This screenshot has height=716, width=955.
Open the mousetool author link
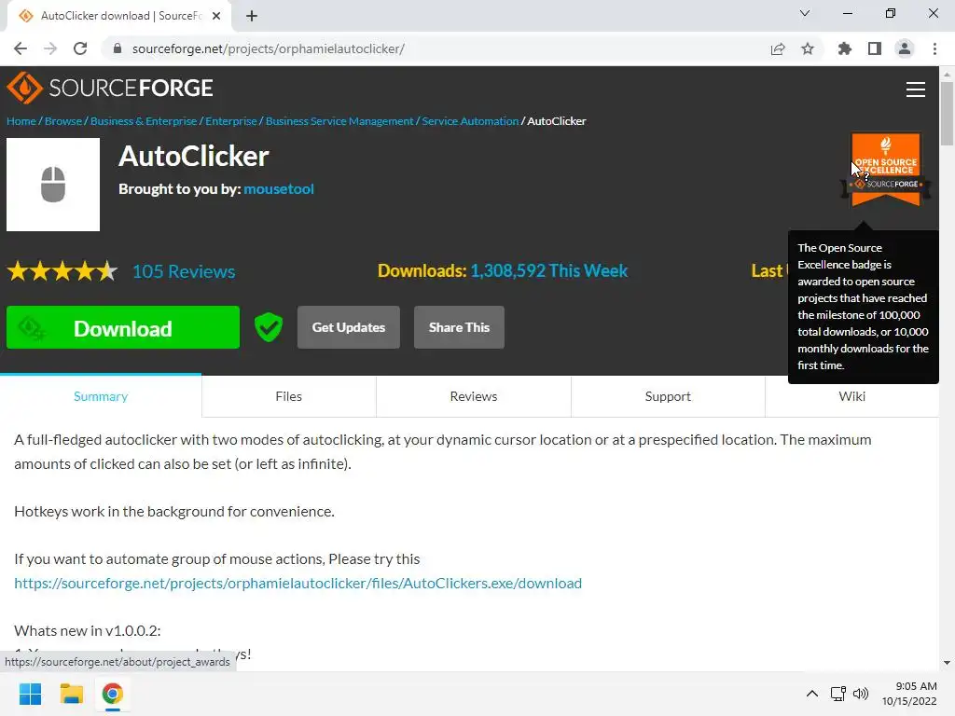point(279,188)
